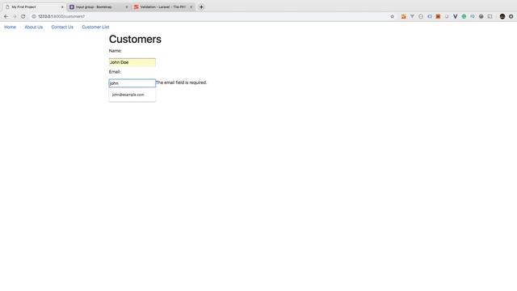This screenshot has width=517, height=291.
Task: Open the gray funnel extension icon
Action: (412, 16)
